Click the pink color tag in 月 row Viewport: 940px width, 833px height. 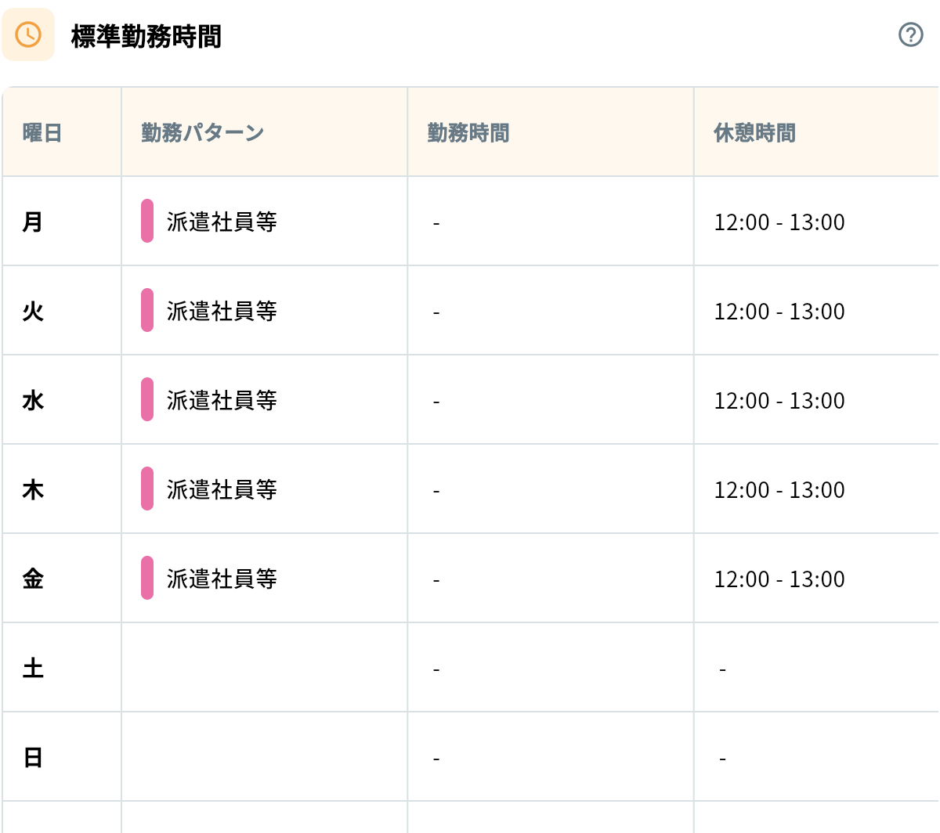tap(147, 221)
